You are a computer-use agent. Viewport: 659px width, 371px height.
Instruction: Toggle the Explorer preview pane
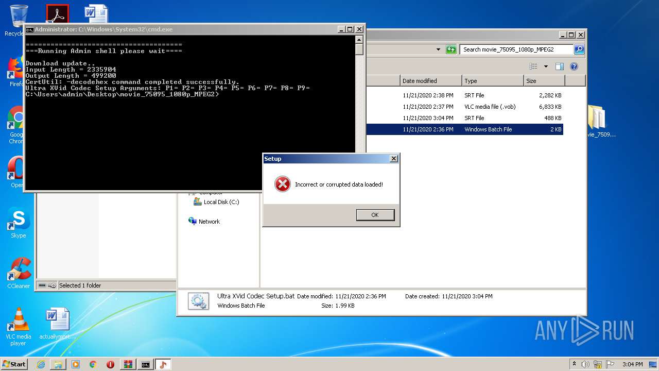tap(560, 66)
